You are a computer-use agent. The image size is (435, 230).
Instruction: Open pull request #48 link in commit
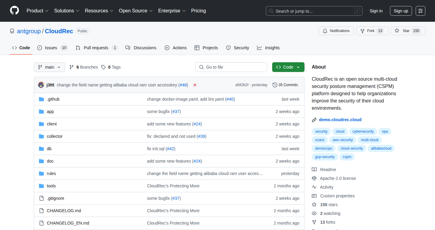183,85
